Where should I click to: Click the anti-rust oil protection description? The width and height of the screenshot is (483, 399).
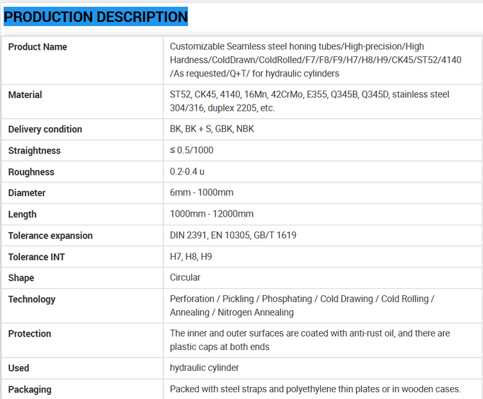310,340
